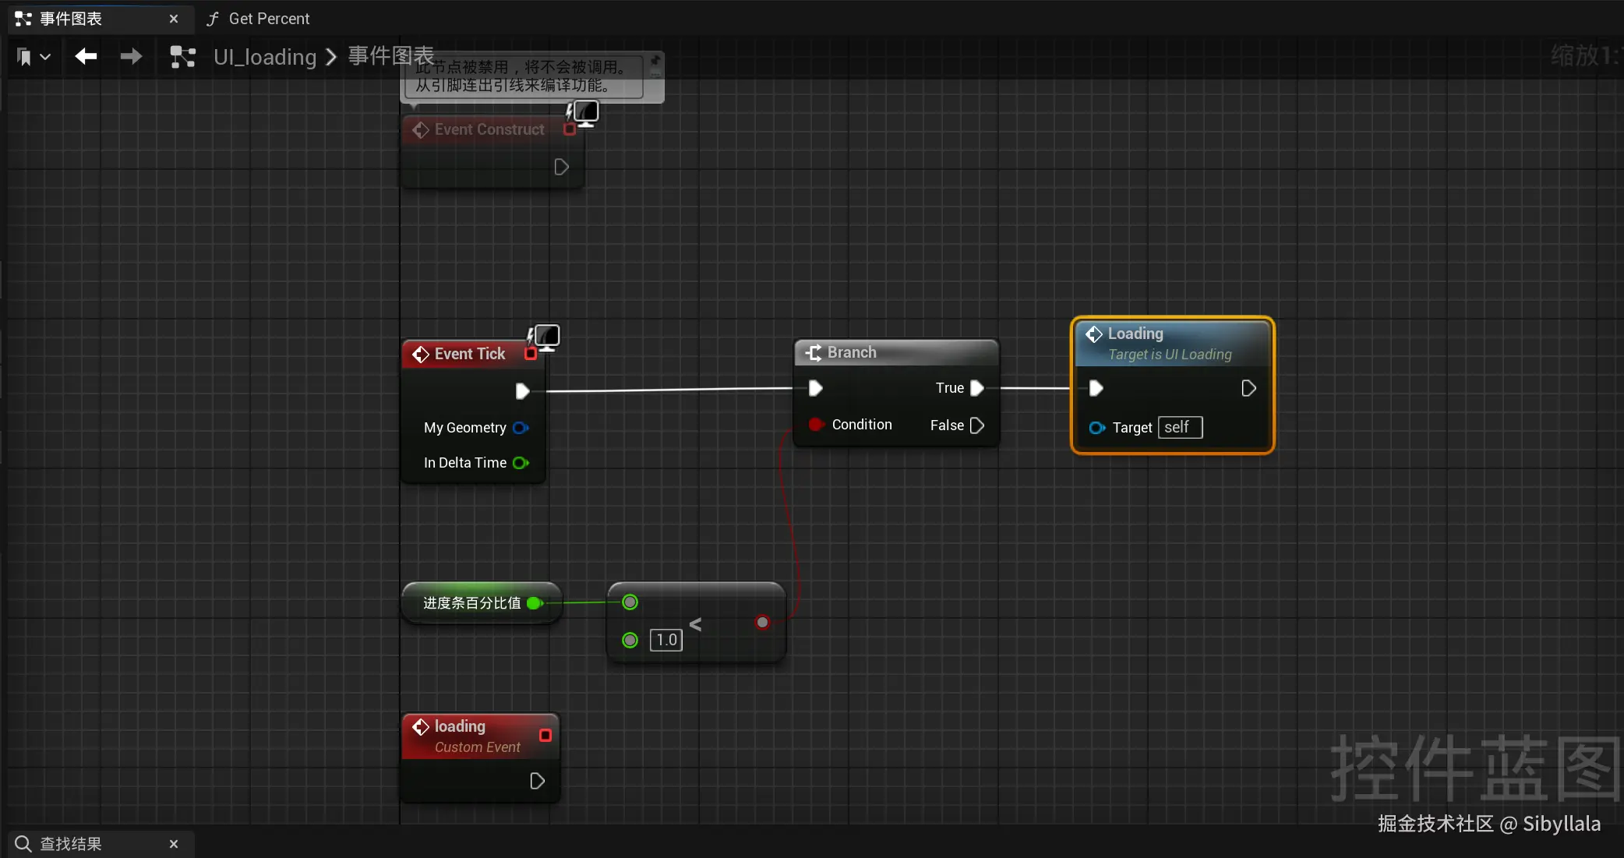Click the 查找结果 search tab

[x=70, y=844]
